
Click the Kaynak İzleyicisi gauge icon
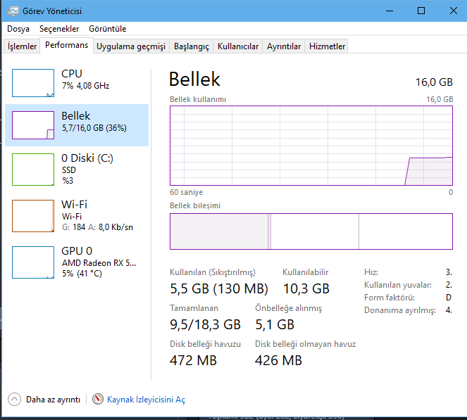point(98,399)
